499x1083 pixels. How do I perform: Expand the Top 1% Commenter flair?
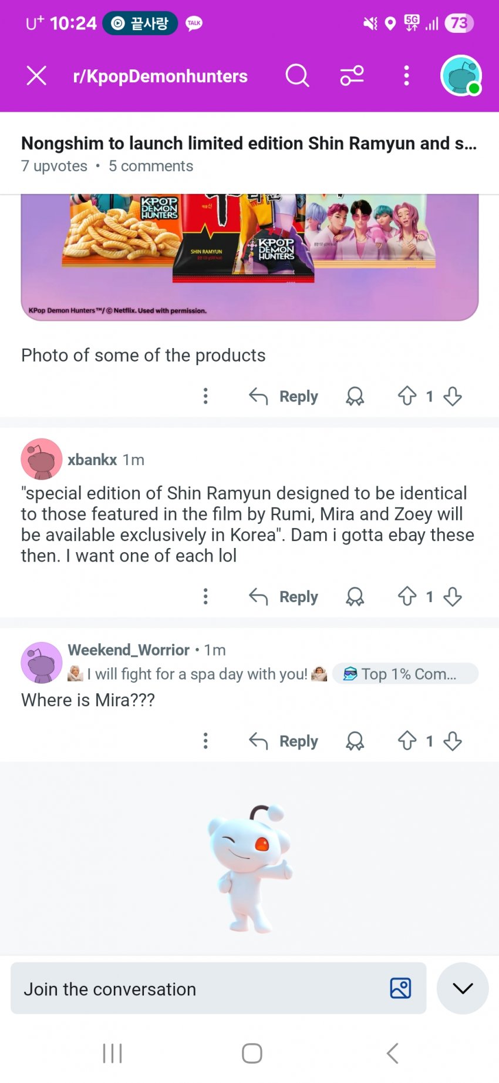tap(406, 674)
